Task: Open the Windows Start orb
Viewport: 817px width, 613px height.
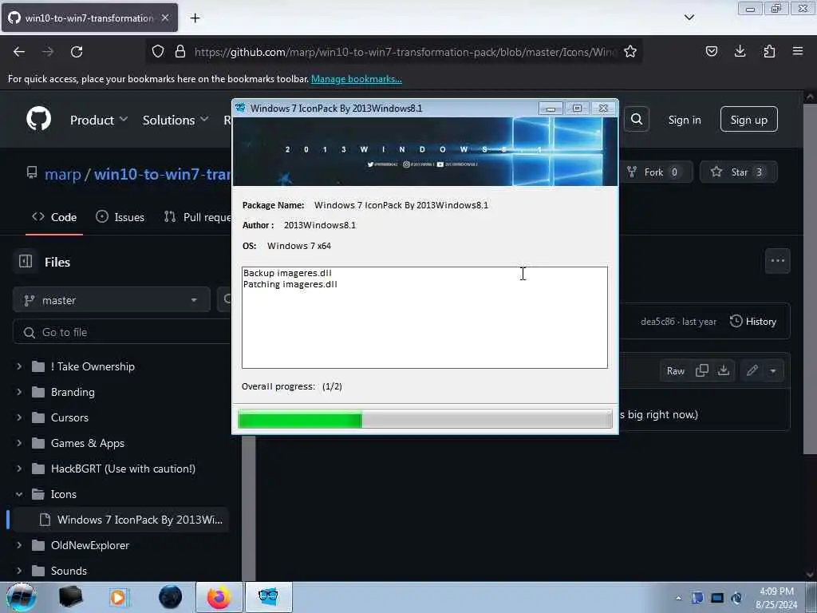Action: [21, 597]
